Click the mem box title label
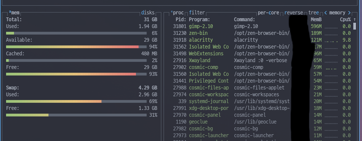 point(14,13)
